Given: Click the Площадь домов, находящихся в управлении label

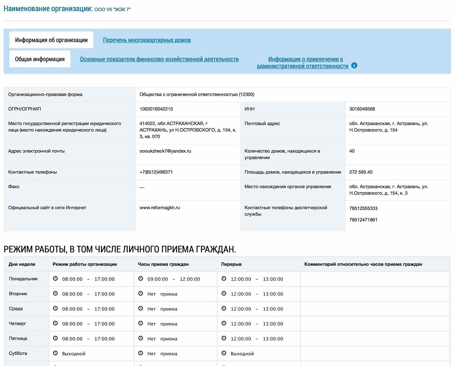Looking at the screenshot, I should tap(293, 172).
